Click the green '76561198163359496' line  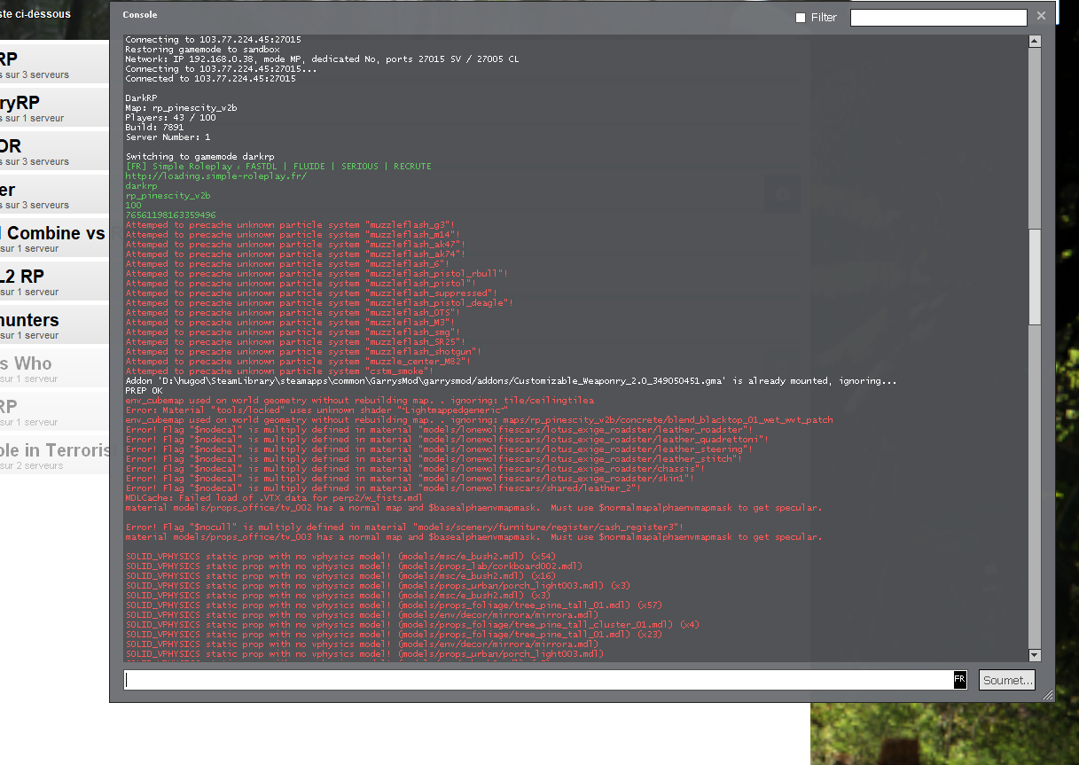click(170, 215)
